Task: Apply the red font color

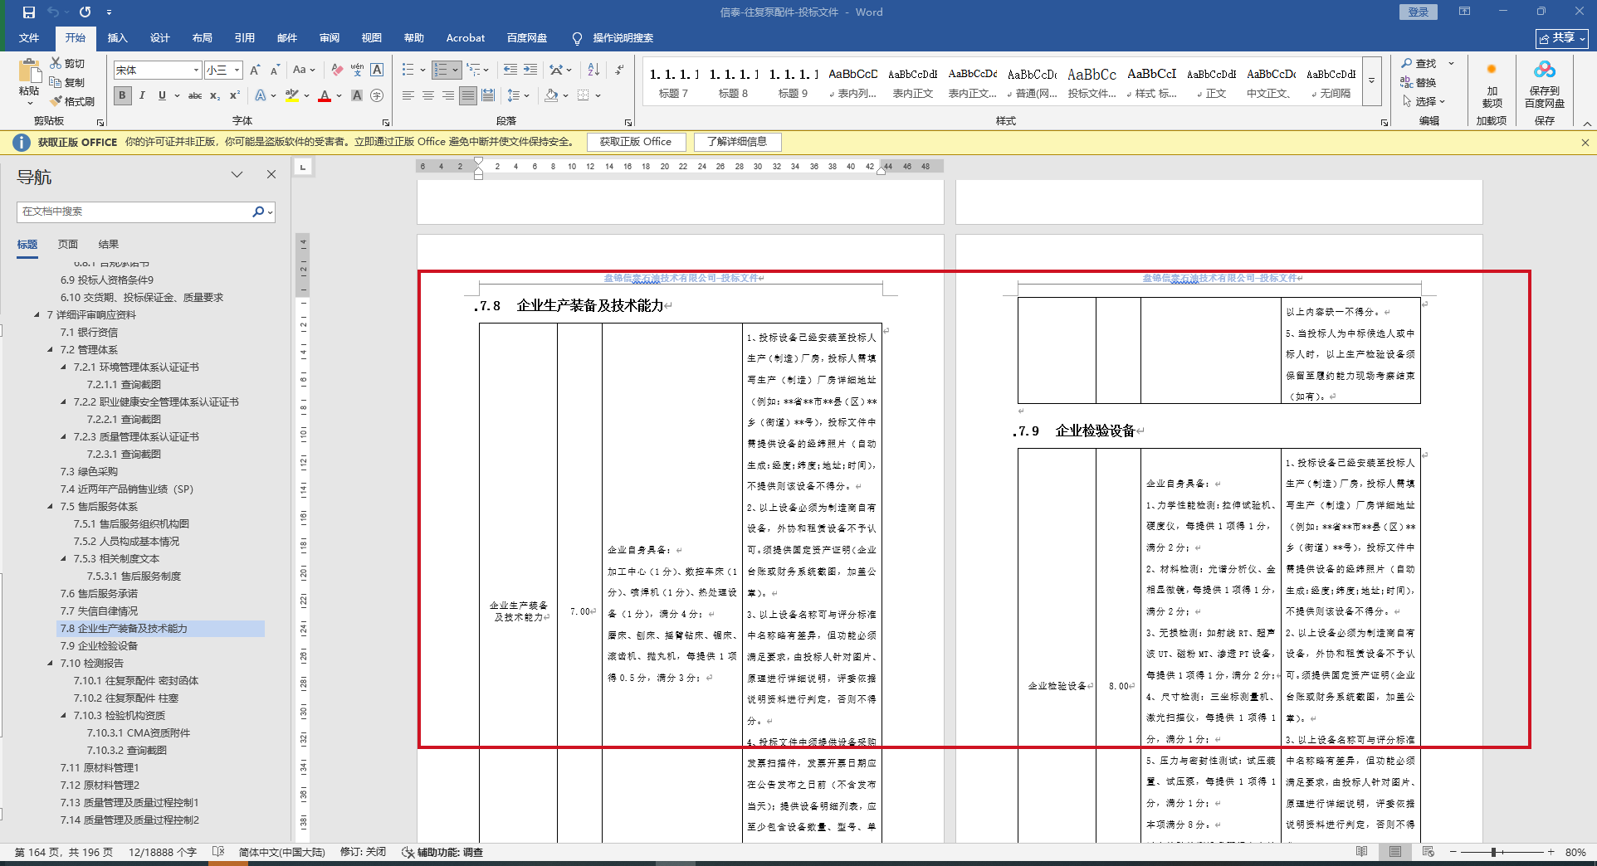Action: click(x=325, y=95)
